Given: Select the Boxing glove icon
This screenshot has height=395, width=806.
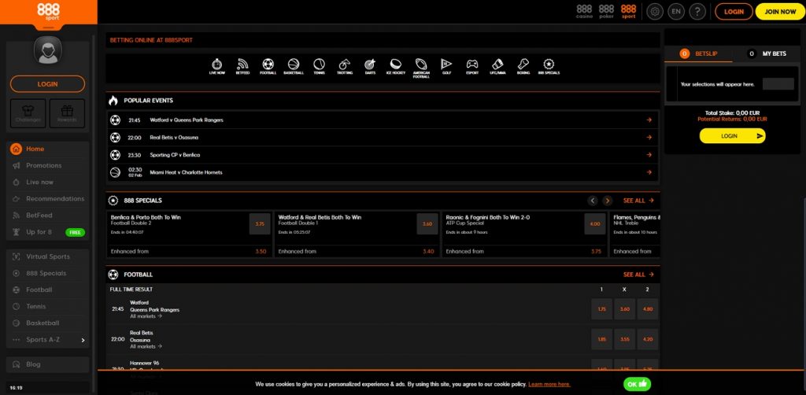Looking at the screenshot, I should coord(523,65).
